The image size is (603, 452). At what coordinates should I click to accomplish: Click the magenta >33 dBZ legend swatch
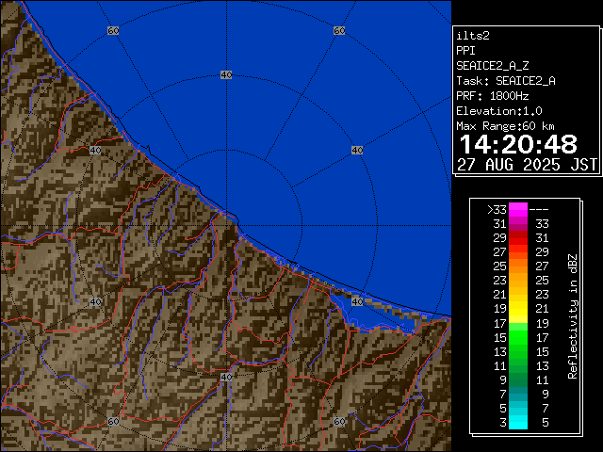(x=518, y=210)
